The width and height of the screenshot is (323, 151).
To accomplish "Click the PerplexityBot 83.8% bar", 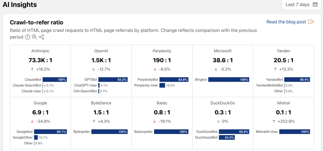I will pyautogui.click(x=174, y=80).
